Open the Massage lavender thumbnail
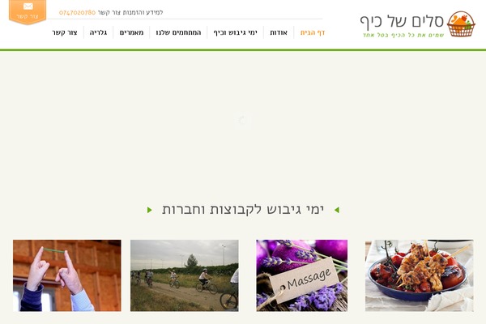Viewport: 486px width, 324px height. (302, 275)
